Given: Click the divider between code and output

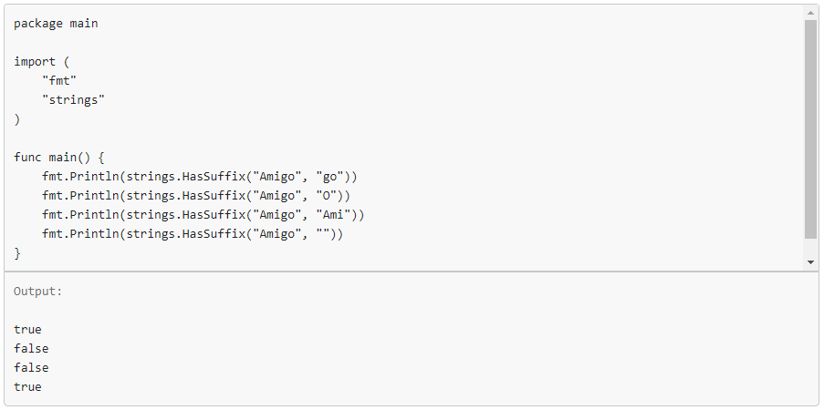Looking at the screenshot, I should [411, 272].
